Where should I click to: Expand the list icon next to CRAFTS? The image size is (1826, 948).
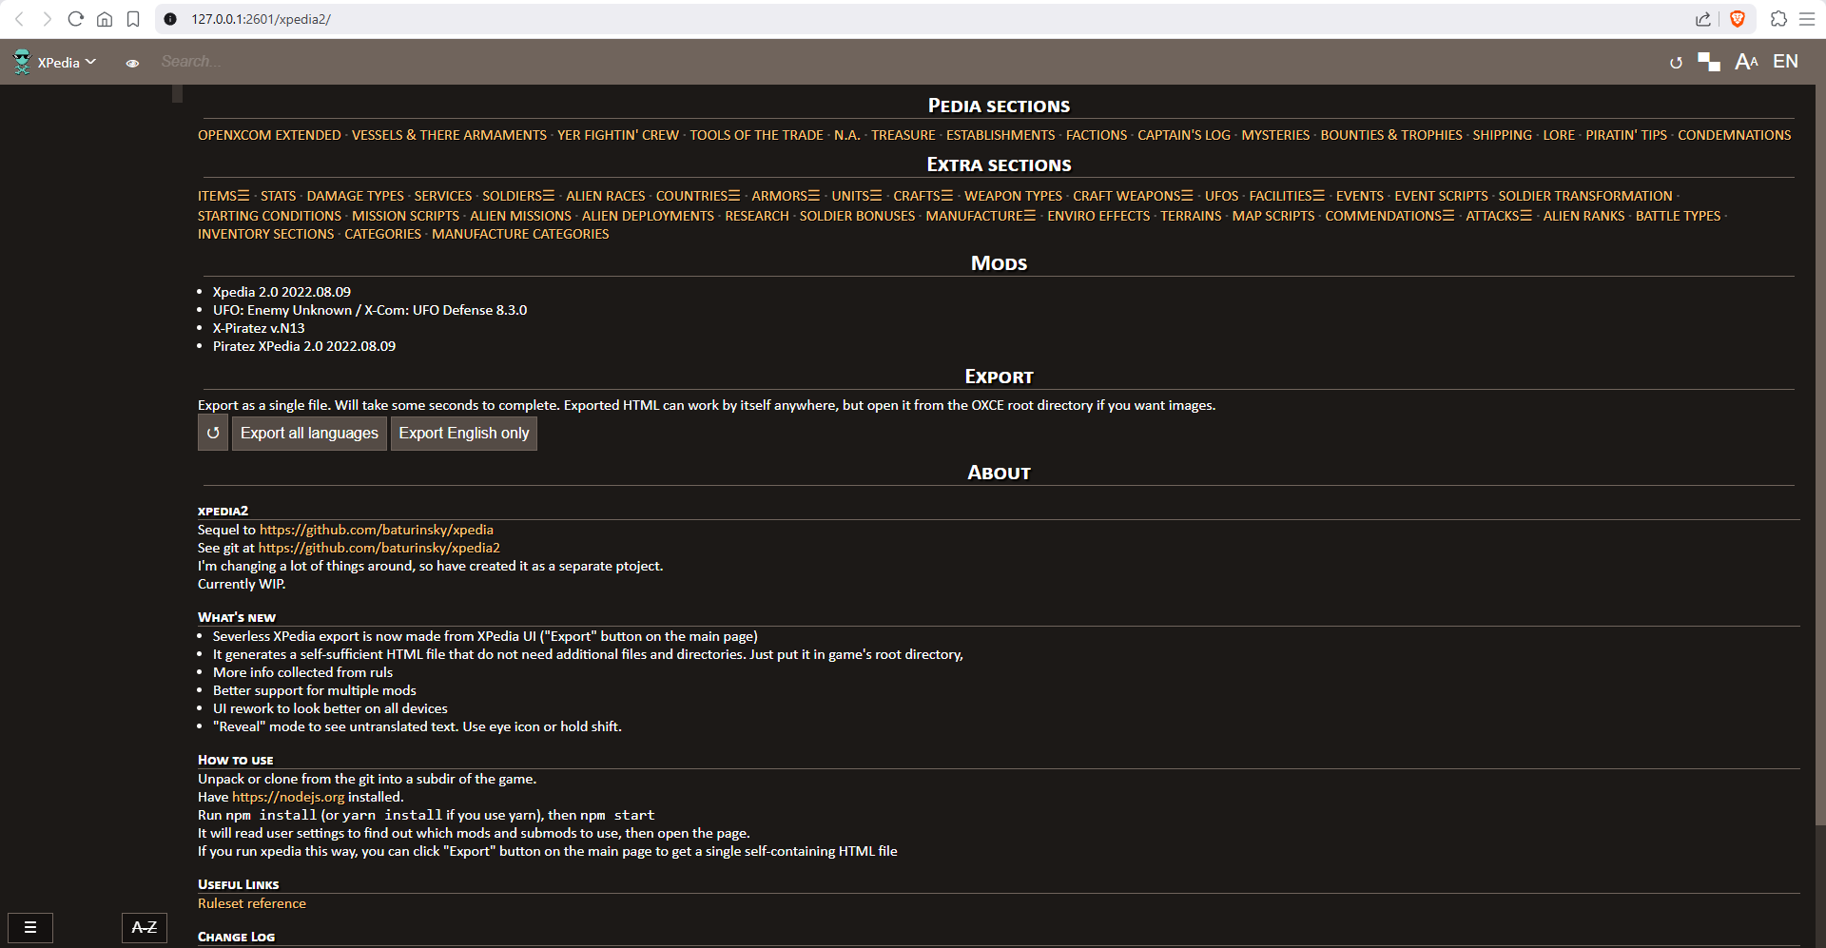point(947,196)
